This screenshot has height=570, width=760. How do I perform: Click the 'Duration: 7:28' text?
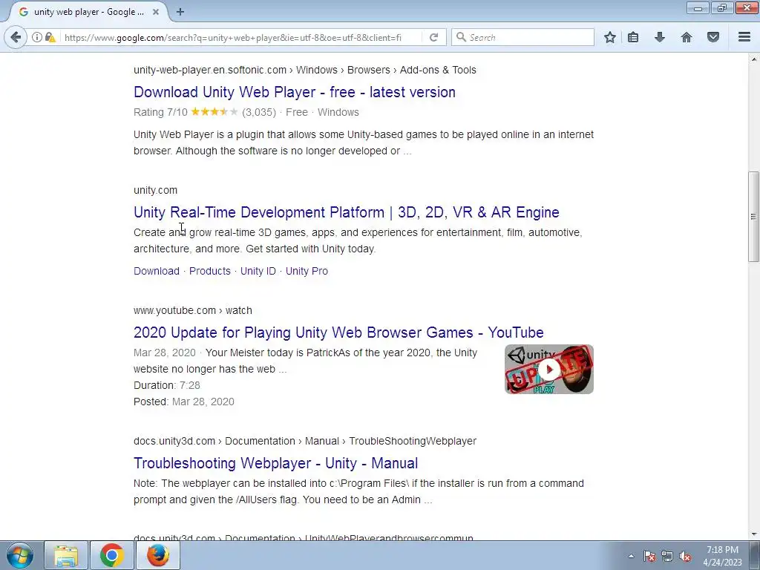pyautogui.click(x=167, y=385)
